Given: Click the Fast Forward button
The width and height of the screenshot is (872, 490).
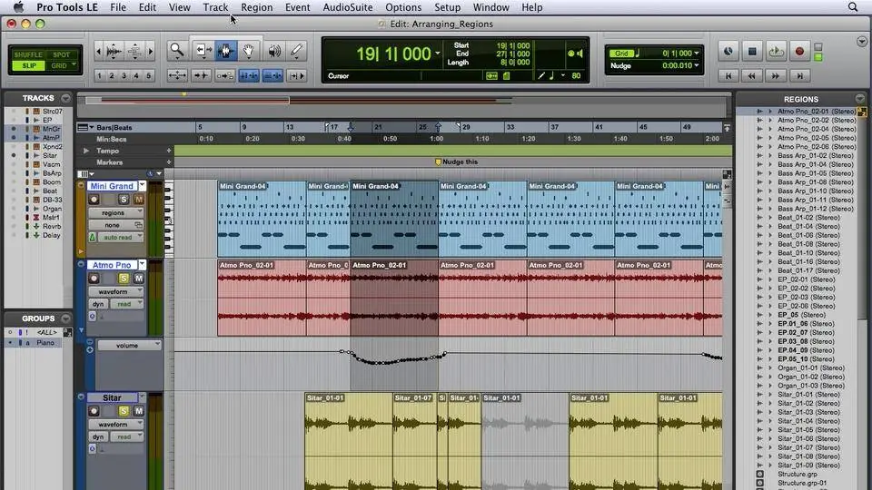Looking at the screenshot, I should (x=776, y=75).
